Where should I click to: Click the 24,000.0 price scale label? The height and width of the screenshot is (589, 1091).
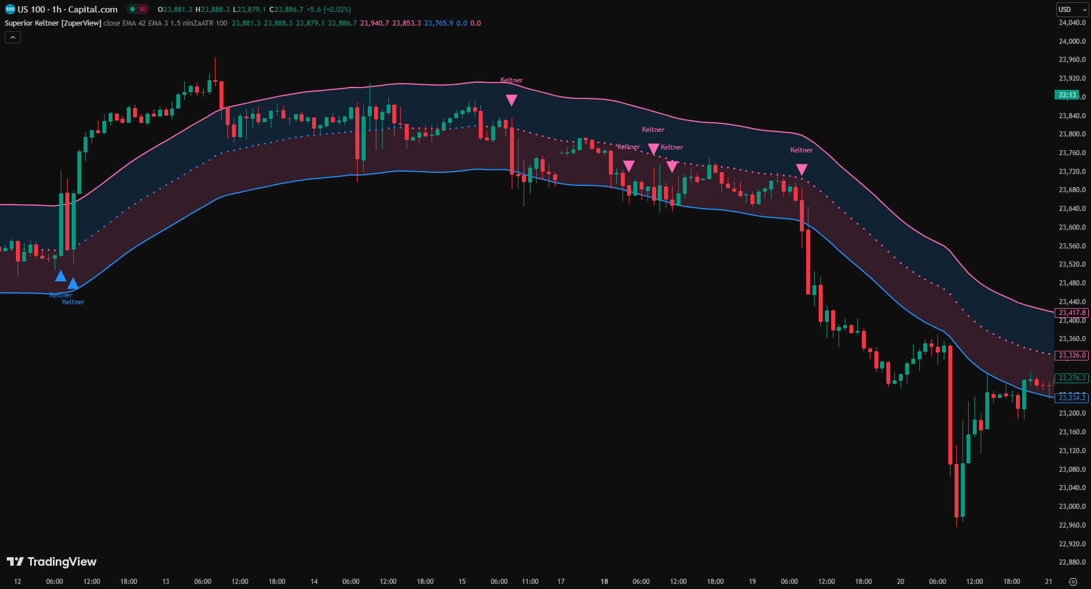coord(1072,42)
